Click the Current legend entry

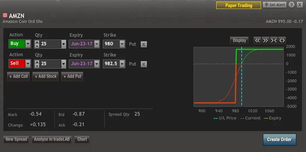[x=250, y=118]
